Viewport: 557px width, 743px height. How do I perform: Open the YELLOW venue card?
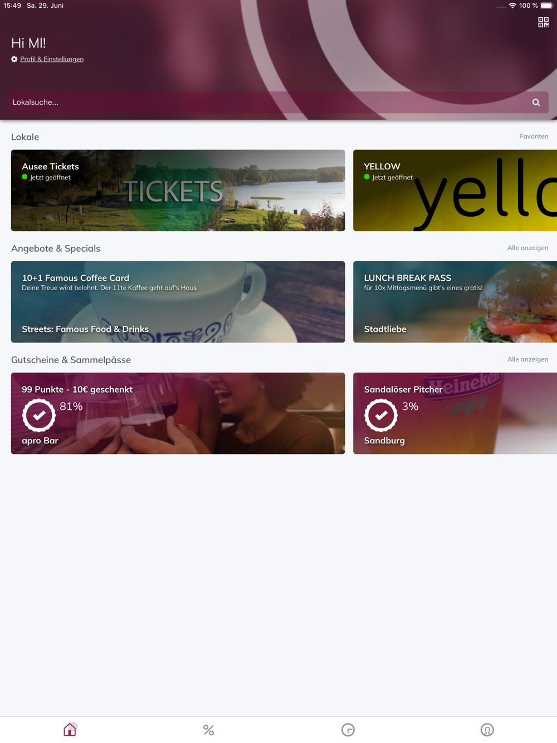tap(455, 190)
